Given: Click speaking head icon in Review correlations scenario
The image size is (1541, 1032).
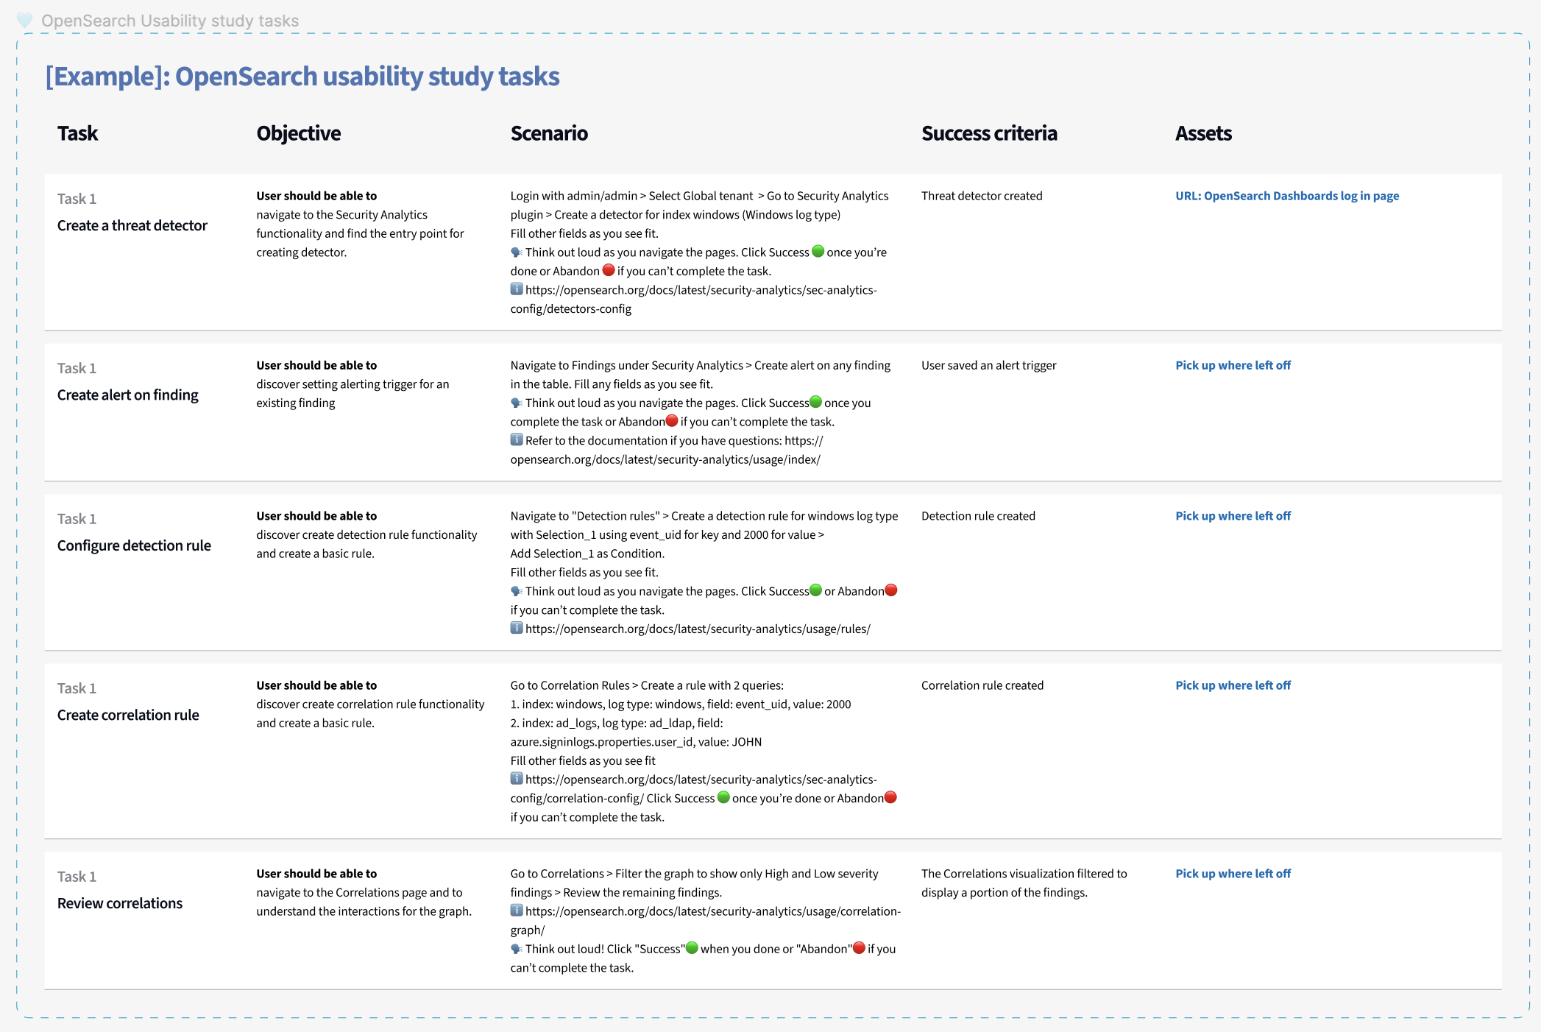Looking at the screenshot, I should [517, 949].
